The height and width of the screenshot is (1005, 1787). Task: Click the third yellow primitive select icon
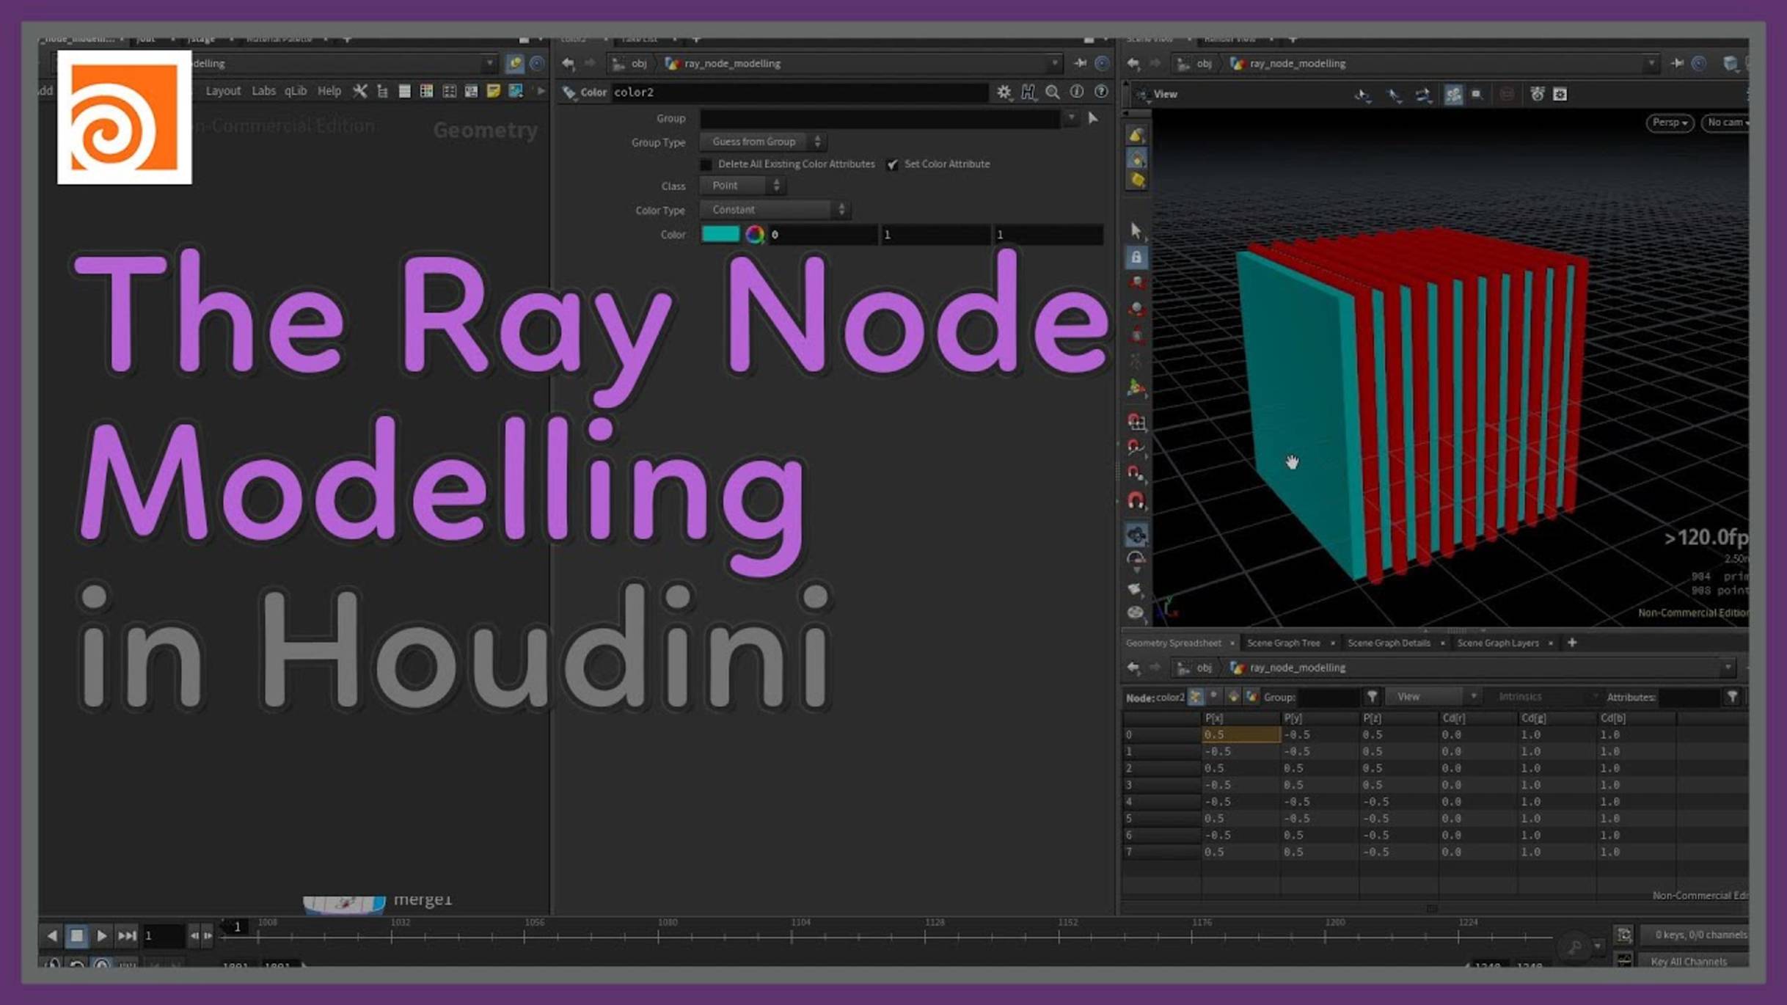pyautogui.click(x=1136, y=180)
